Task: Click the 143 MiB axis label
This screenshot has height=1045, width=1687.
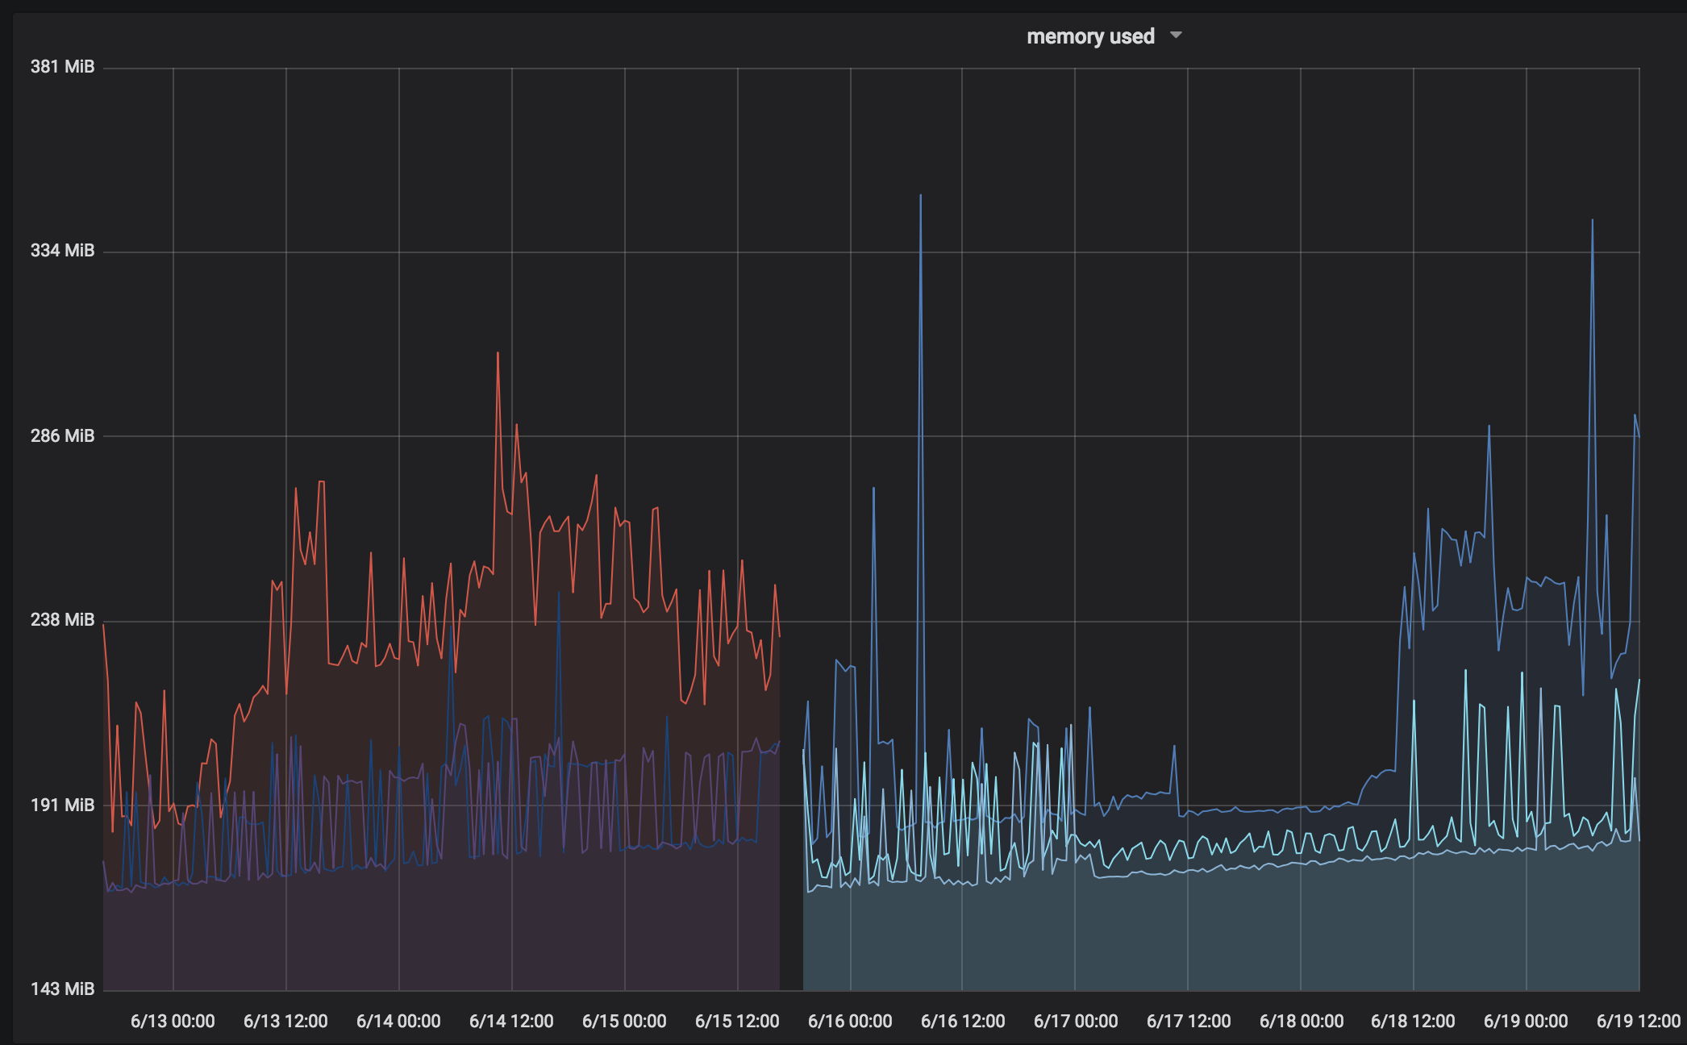Action: (x=62, y=985)
